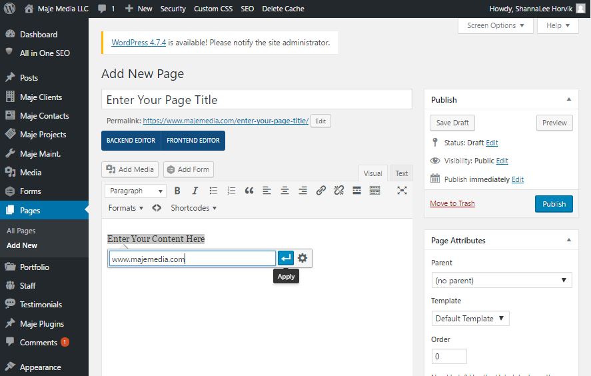Insert a numbered list
The width and height of the screenshot is (591, 376).
coord(231,191)
